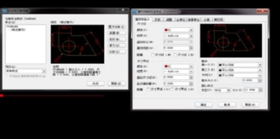
Task: Click the 超出尺寸线(X) spinner arrows
Action: point(192,78)
